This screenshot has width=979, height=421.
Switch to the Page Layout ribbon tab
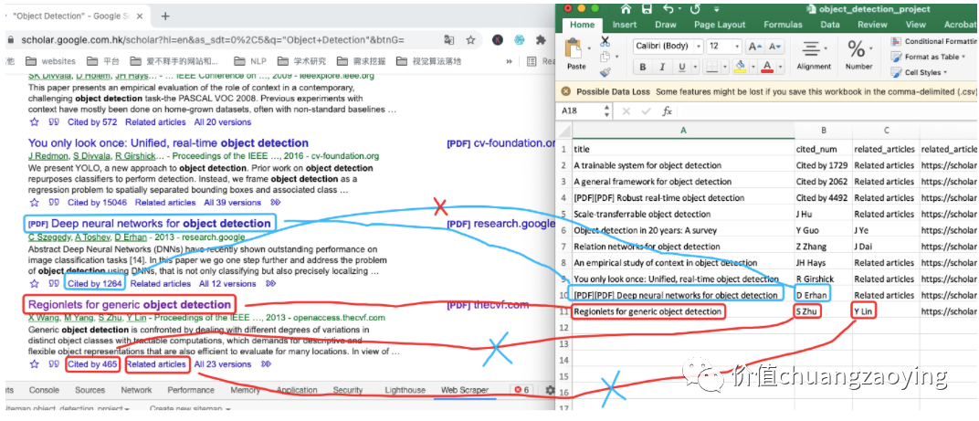[x=720, y=25]
